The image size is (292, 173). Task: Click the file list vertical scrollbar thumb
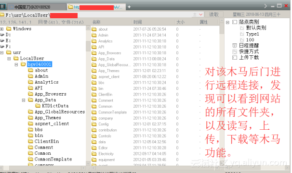pos(222,28)
